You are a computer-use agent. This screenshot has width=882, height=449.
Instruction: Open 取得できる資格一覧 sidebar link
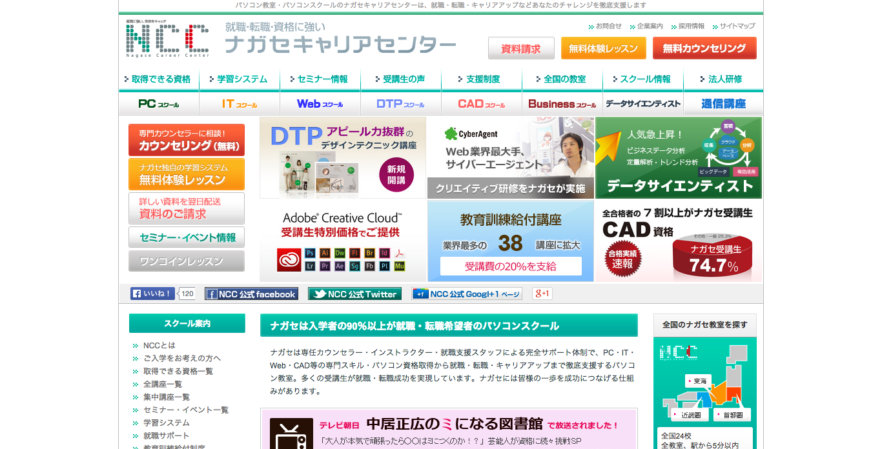point(178,372)
